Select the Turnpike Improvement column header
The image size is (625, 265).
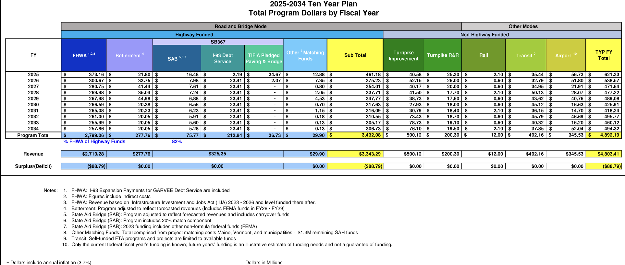(x=403, y=55)
